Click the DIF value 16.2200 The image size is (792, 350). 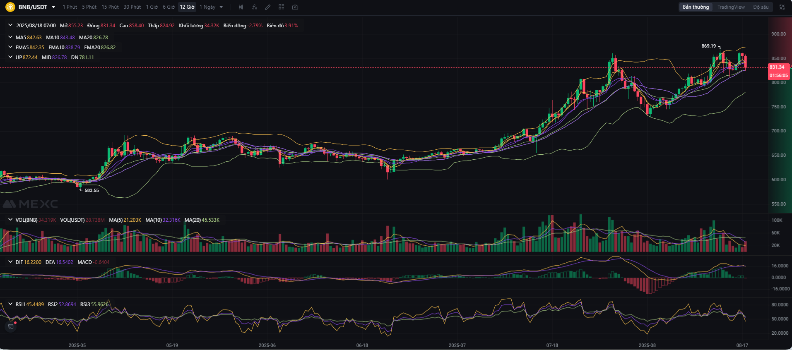33,262
